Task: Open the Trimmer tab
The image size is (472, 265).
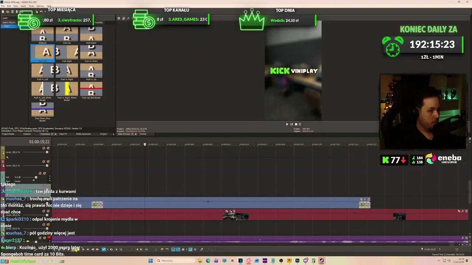Action: click(x=143, y=134)
